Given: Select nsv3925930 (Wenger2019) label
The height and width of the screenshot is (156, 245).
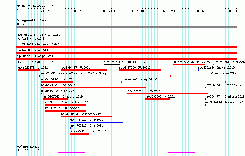Looking at the screenshot, I should [58, 73].
